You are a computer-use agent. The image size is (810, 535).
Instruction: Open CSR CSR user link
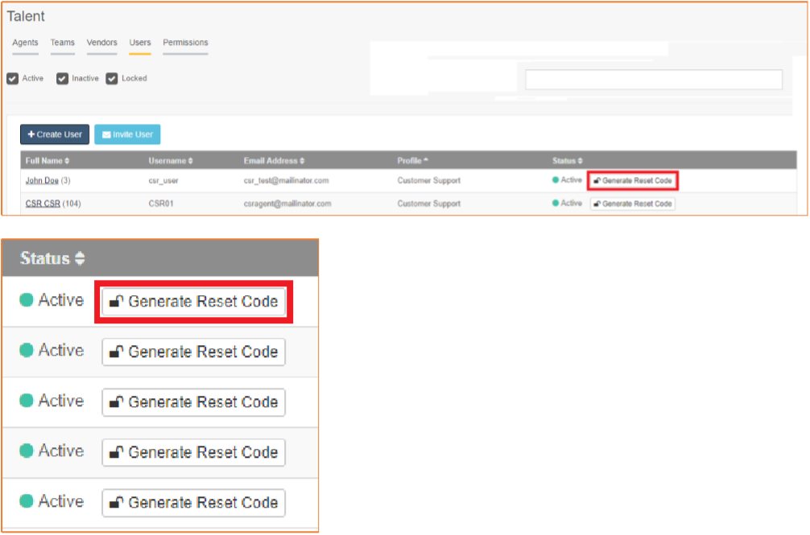(43, 204)
